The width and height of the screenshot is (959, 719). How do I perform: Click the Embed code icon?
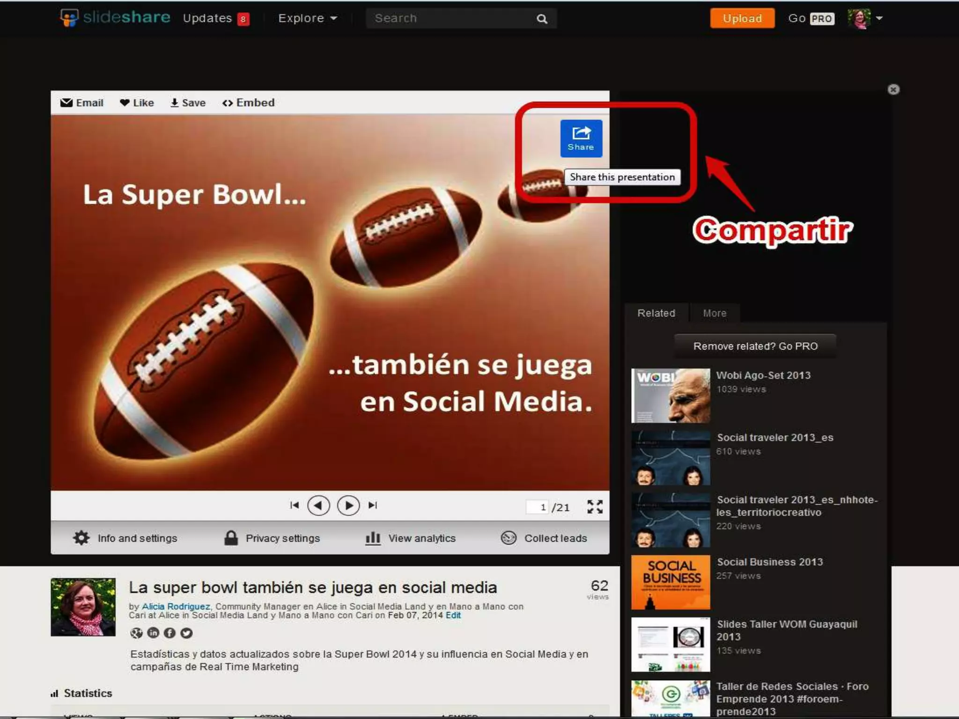coord(228,103)
